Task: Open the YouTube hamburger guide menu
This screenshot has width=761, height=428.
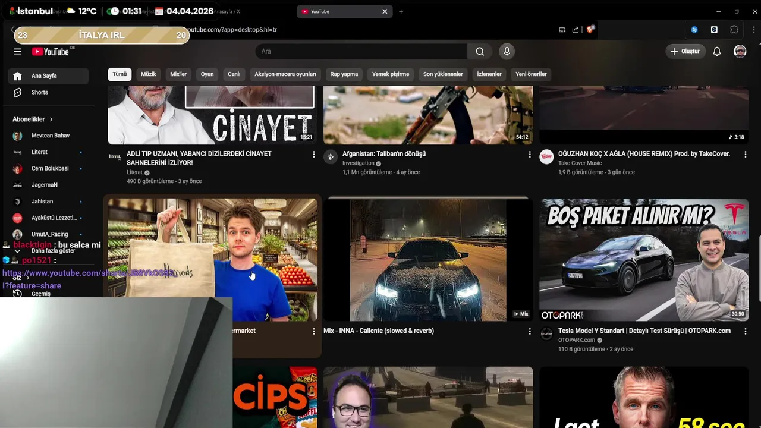Action: click(x=17, y=52)
